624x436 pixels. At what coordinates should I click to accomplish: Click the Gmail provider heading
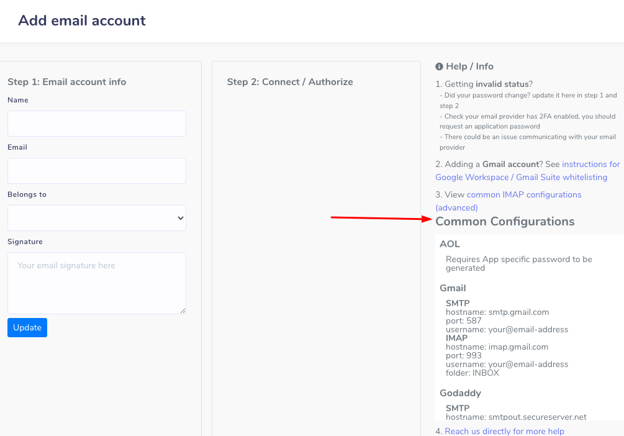click(453, 288)
